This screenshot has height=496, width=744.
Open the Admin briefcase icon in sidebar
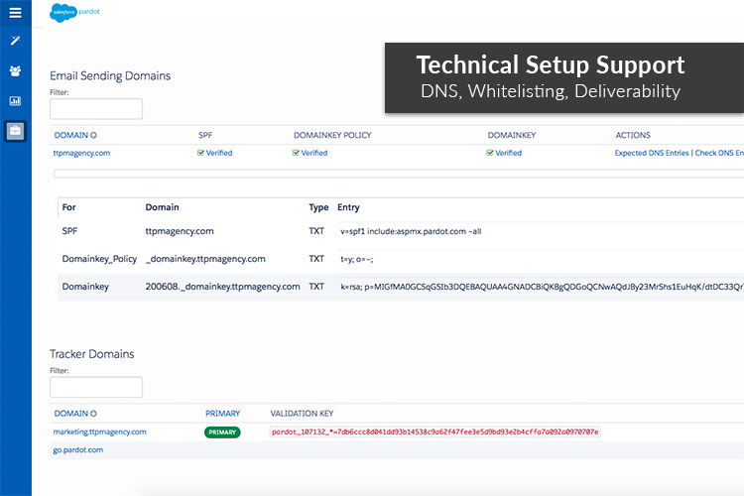click(x=15, y=131)
